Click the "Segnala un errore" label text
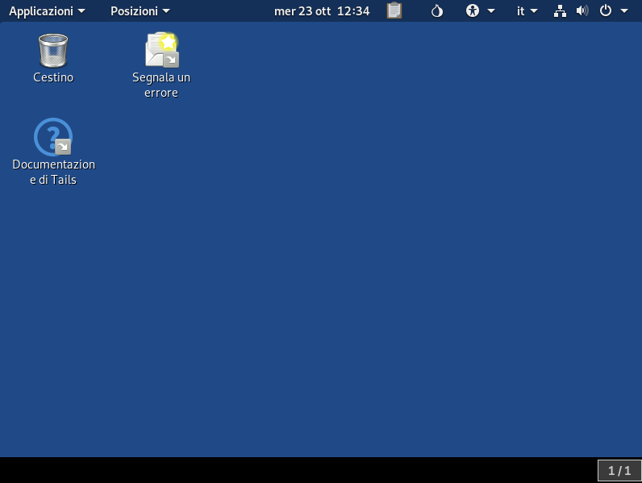The width and height of the screenshot is (642, 483). pyautogui.click(x=161, y=85)
